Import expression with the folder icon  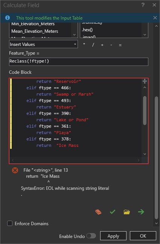pyautogui.click(x=127, y=212)
